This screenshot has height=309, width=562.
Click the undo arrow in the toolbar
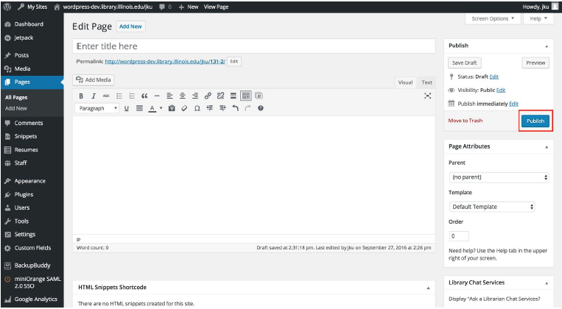pyautogui.click(x=235, y=108)
